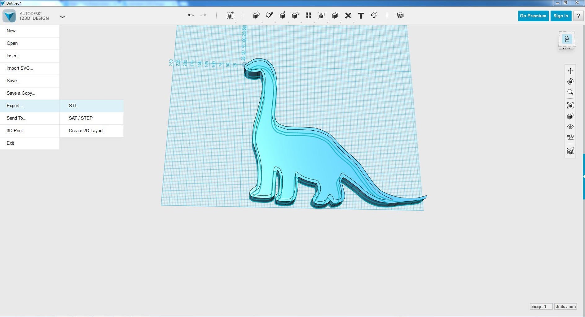
Task: Select the Sketch tool icon
Action: 269,15
